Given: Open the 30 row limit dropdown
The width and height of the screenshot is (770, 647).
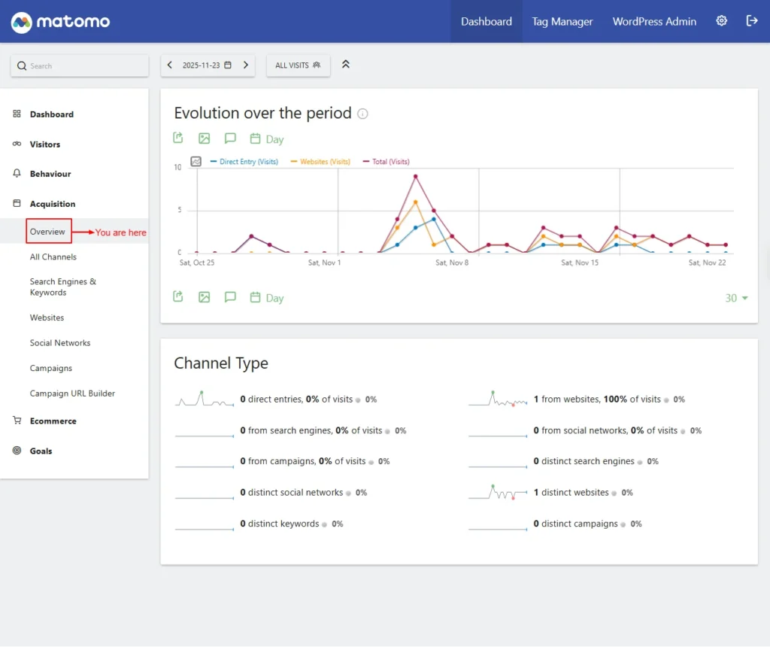Looking at the screenshot, I should click(x=736, y=298).
